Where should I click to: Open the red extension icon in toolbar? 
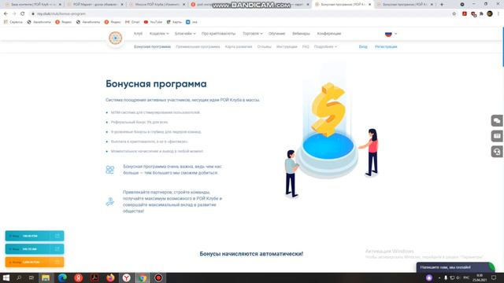click(465, 14)
